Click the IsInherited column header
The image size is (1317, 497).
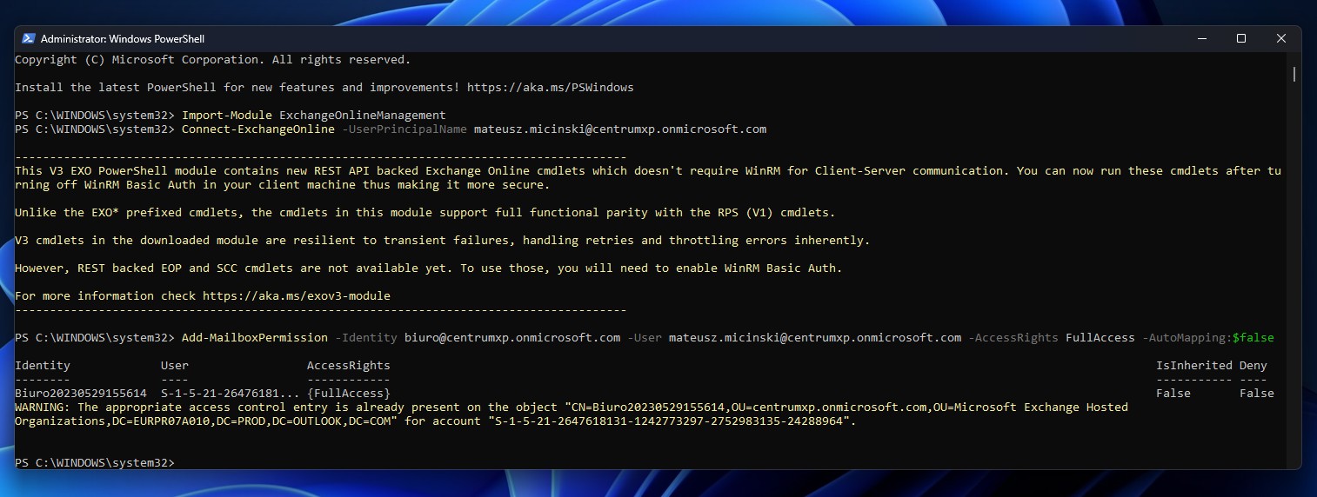pos(1194,365)
